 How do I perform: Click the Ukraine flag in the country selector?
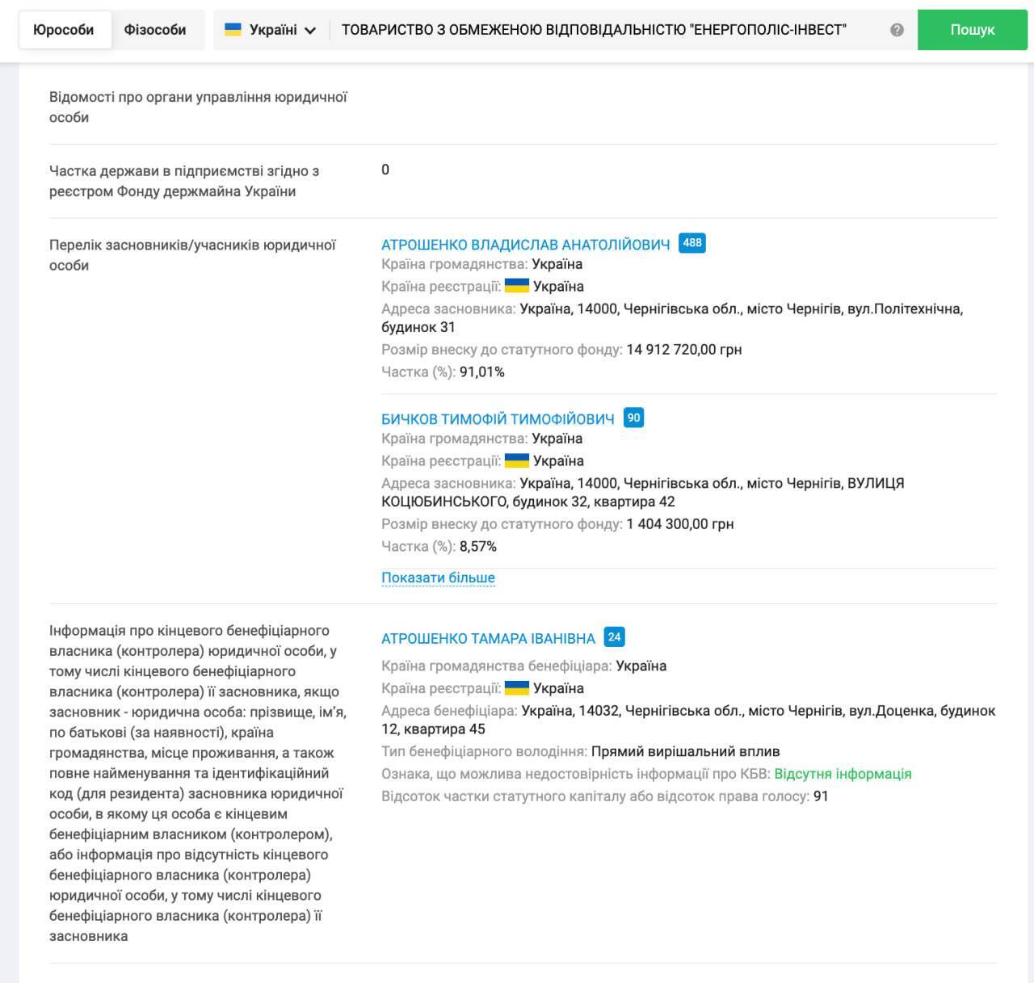click(233, 30)
